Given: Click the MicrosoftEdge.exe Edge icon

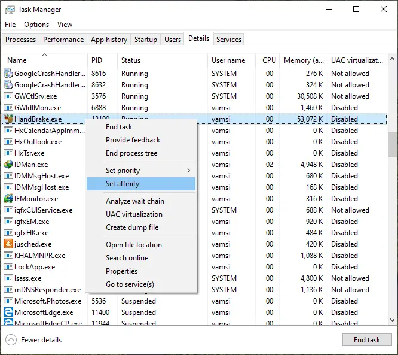Looking at the screenshot, I should pos(8,312).
